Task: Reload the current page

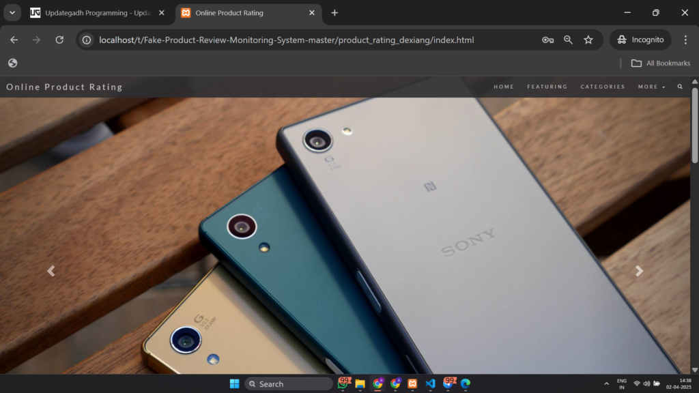Action: coord(59,40)
